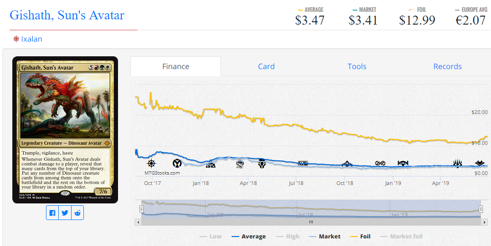Click the Masters 25 set marker
The height and width of the screenshot is (246, 491).
pyautogui.click(x=240, y=164)
